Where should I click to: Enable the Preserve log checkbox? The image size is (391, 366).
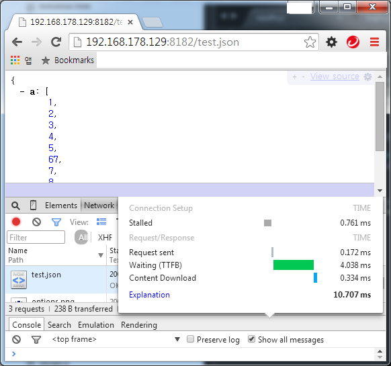click(x=190, y=339)
